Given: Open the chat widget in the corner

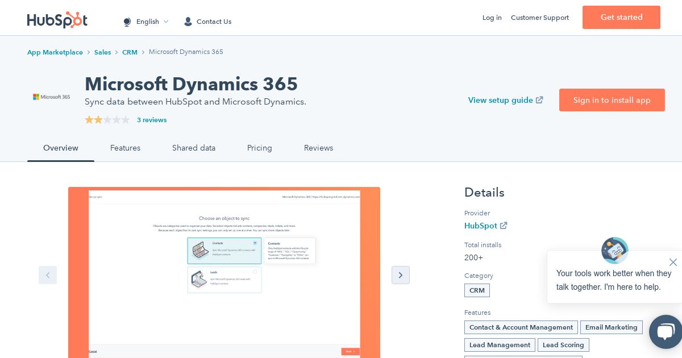Looking at the screenshot, I should (666, 332).
